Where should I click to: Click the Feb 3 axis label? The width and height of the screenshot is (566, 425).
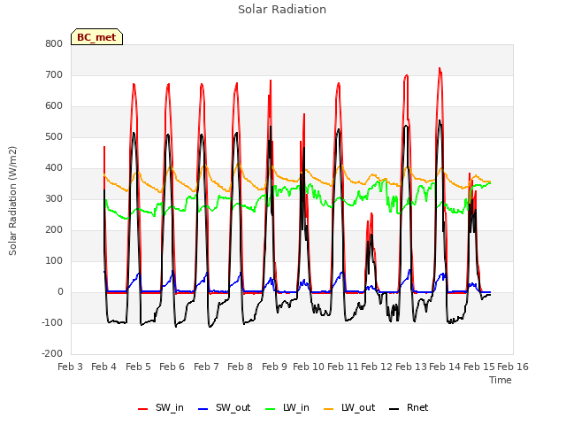coord(71,367)
